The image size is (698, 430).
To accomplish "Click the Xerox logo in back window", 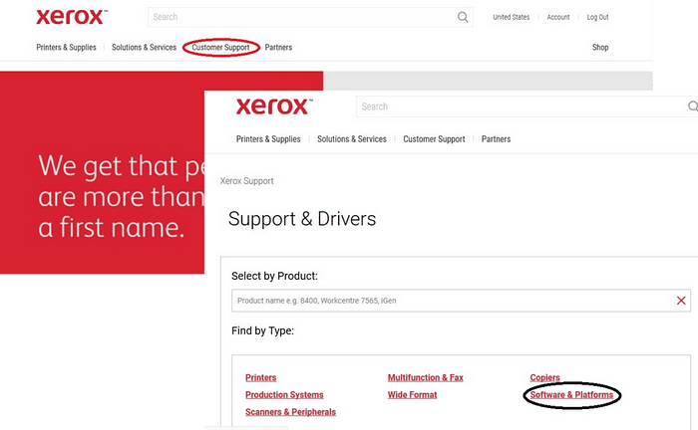I will (71, 17).
